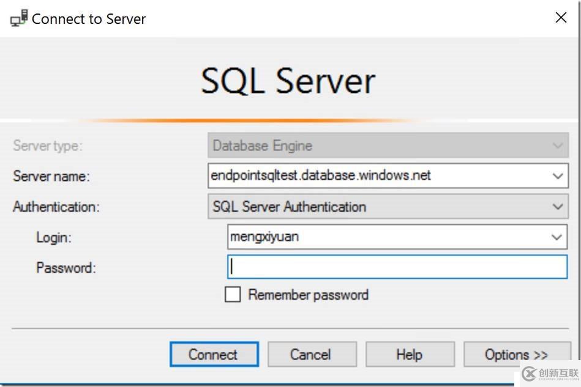Viewport: 581px width, 387px height.
Task: Click the Cancel button
Action: (x=312, y=354)
